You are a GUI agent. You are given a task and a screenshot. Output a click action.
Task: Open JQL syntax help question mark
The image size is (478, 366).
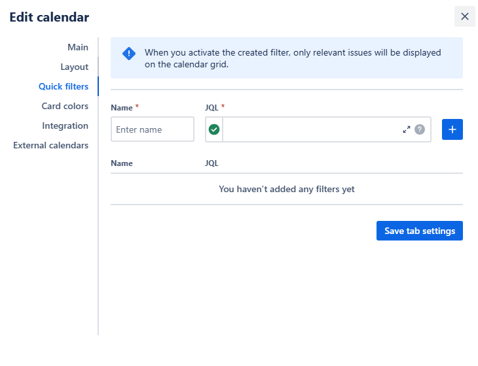pos(420,129)
